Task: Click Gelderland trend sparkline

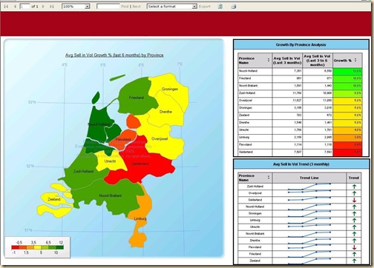Action: point(309,199)
